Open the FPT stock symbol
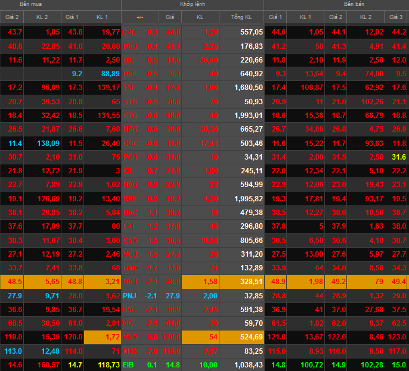 (129, 226)
